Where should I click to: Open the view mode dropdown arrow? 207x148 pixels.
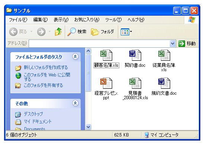click(131, 32)
